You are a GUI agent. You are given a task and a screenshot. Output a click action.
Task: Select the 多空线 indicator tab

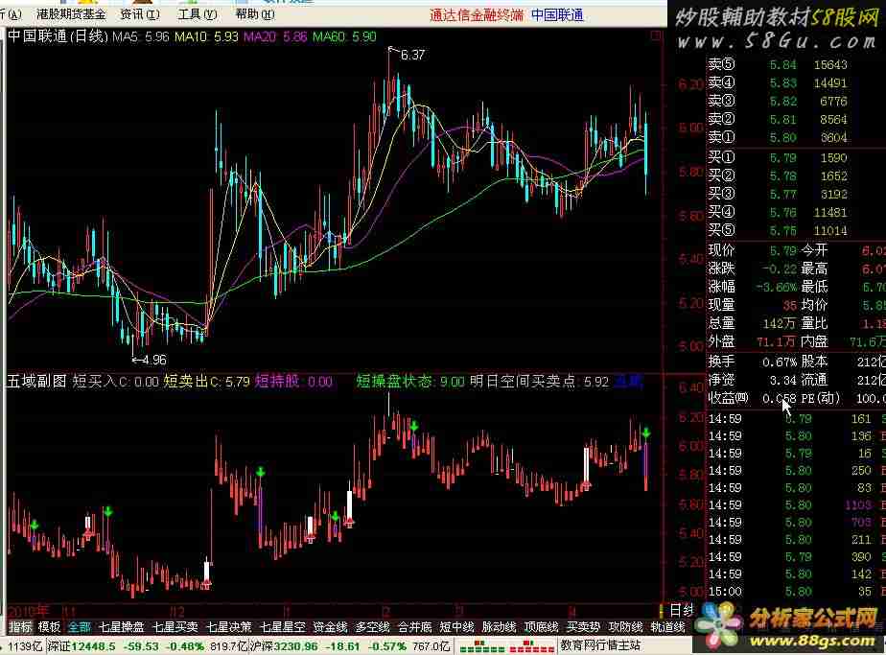[372, 627]
